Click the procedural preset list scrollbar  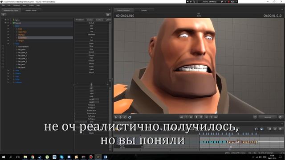[x=110, y=52]
